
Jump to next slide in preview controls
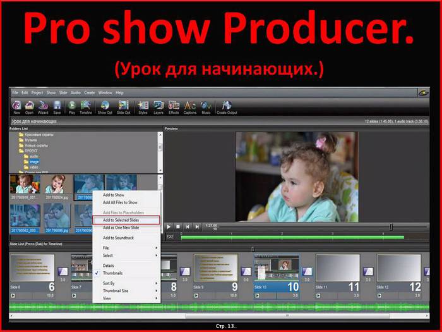tap(197, 226)
